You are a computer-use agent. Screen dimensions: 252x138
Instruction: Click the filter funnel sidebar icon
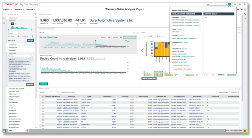pyautogui.click(x=4, y=14)
